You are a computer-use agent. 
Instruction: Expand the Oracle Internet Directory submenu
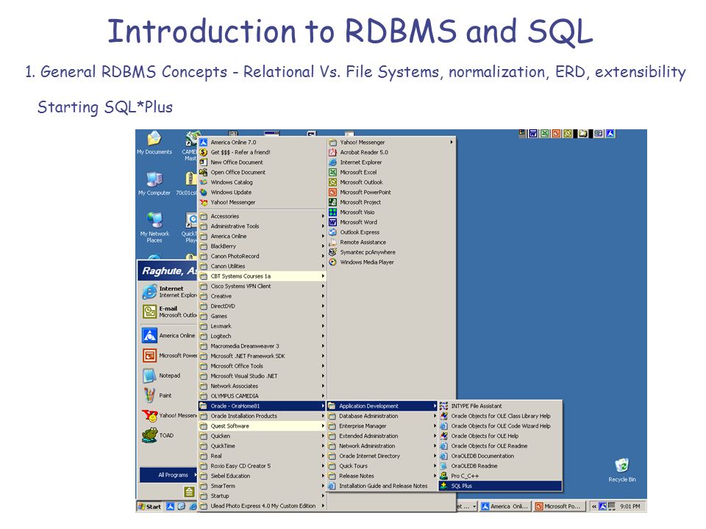[382, 456]
